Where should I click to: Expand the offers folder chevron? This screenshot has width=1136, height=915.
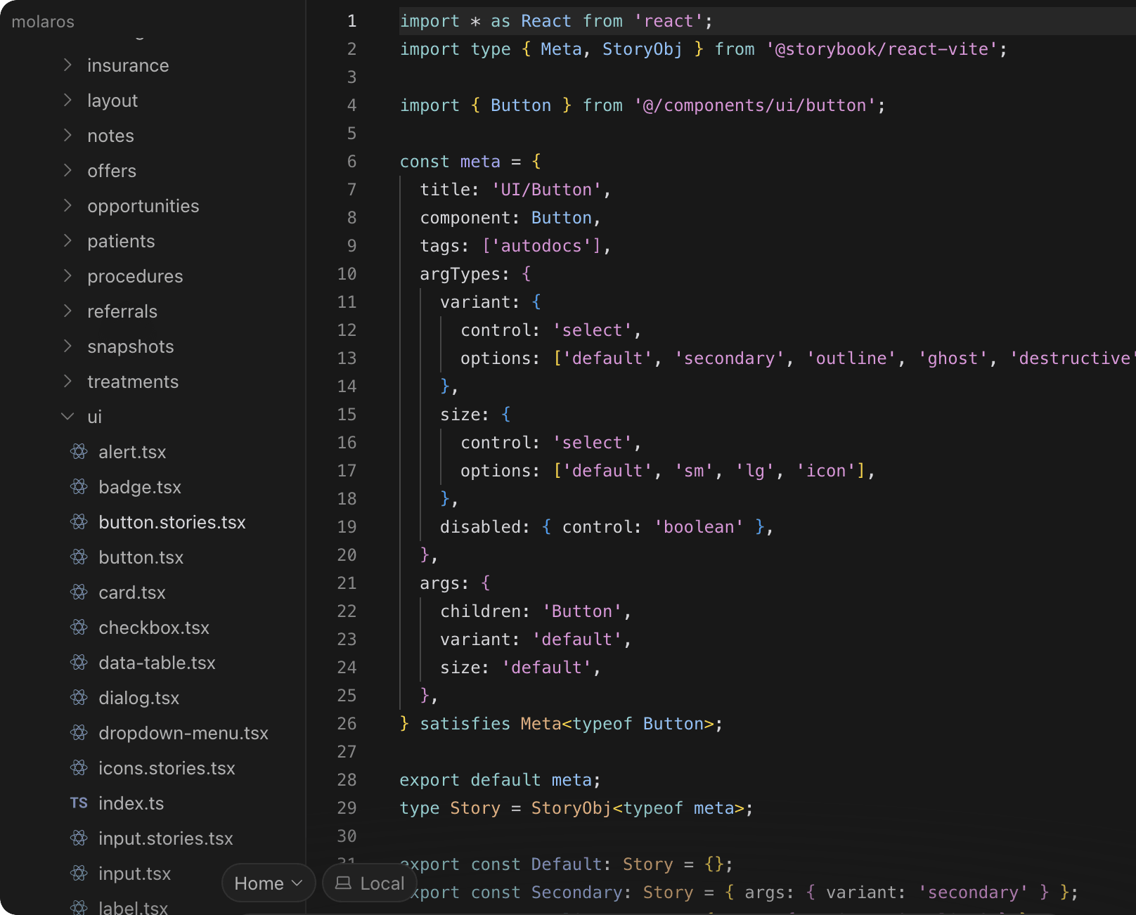pyautogui.click(x=67, y=170)
